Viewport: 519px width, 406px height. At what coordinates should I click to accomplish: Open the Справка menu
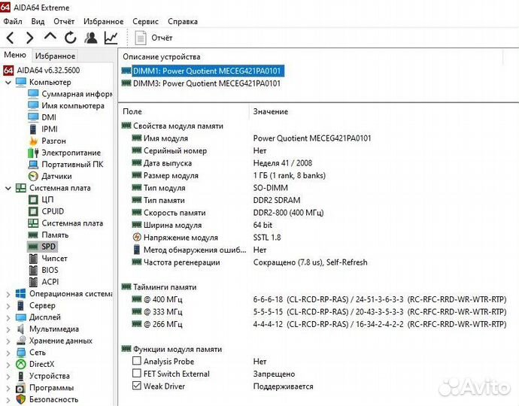pyautogui.click(x=183, y=22)
